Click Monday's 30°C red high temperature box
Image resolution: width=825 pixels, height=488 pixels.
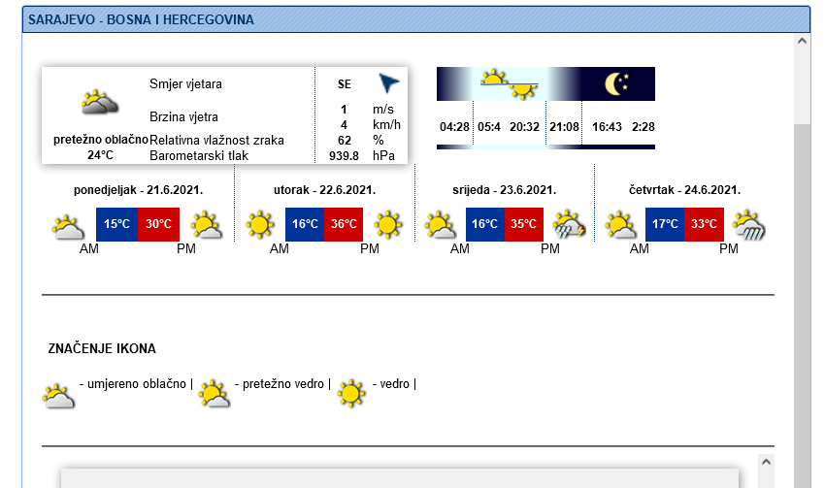coord(158,224)
